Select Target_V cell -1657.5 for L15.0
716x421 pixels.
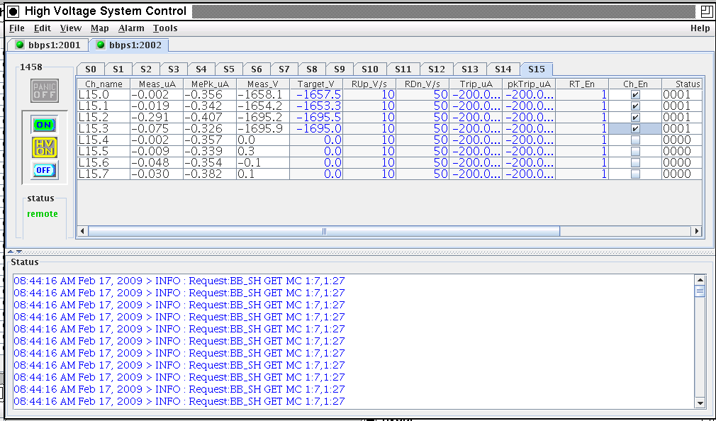coord(316,94)
